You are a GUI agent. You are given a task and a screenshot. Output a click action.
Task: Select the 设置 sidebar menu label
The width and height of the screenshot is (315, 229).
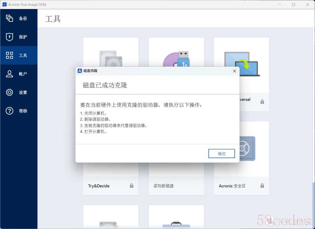coord(23,92)
